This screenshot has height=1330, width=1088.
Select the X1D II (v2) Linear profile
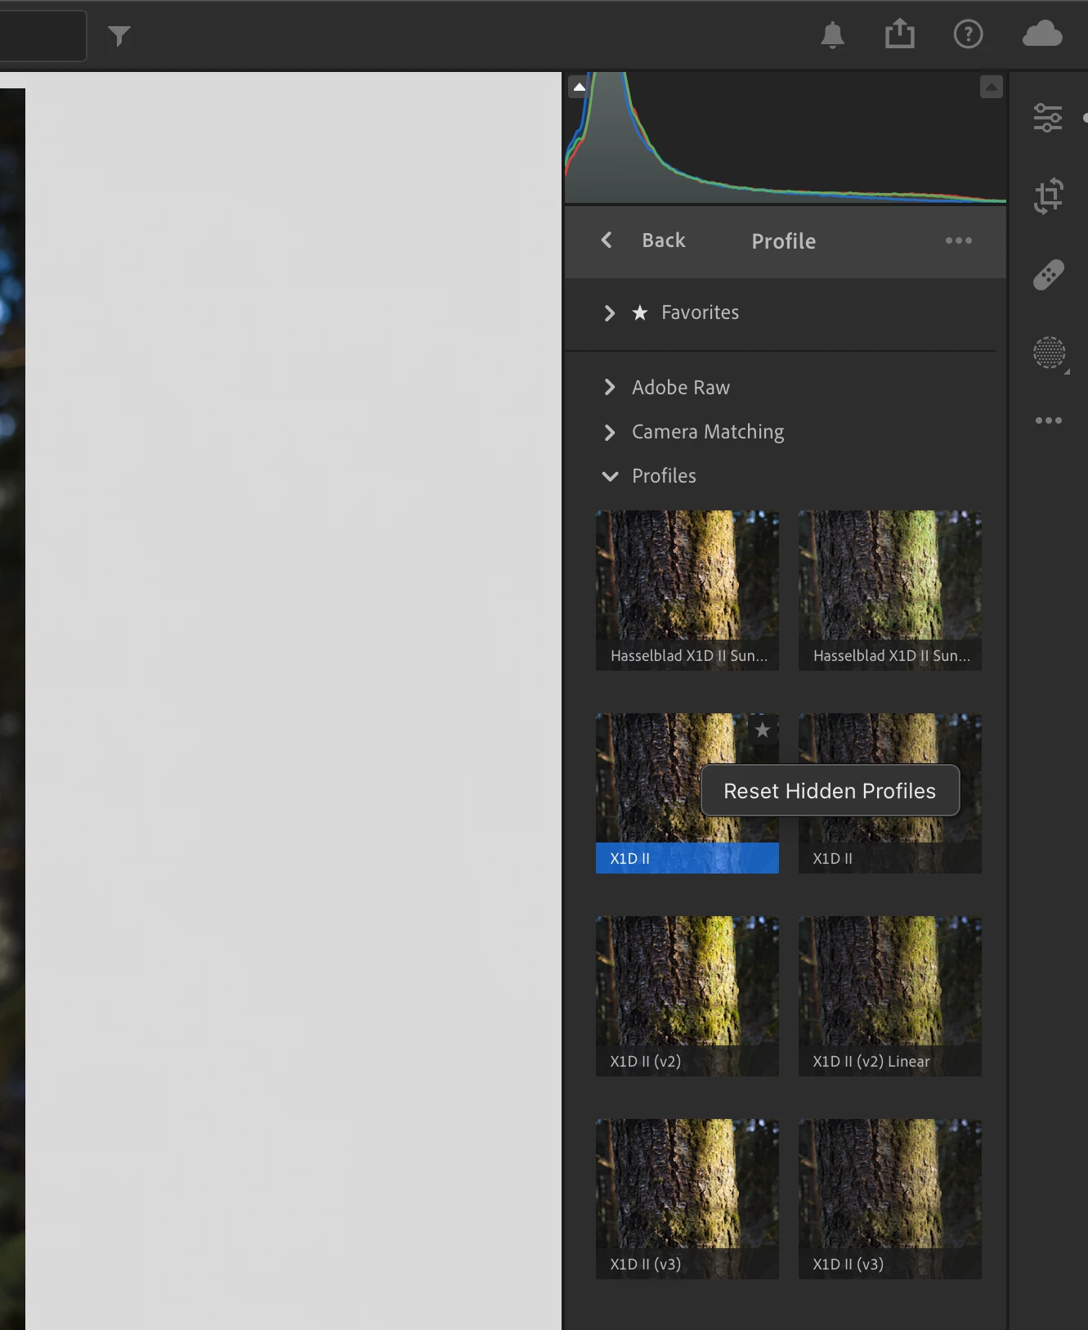point(890,996)
